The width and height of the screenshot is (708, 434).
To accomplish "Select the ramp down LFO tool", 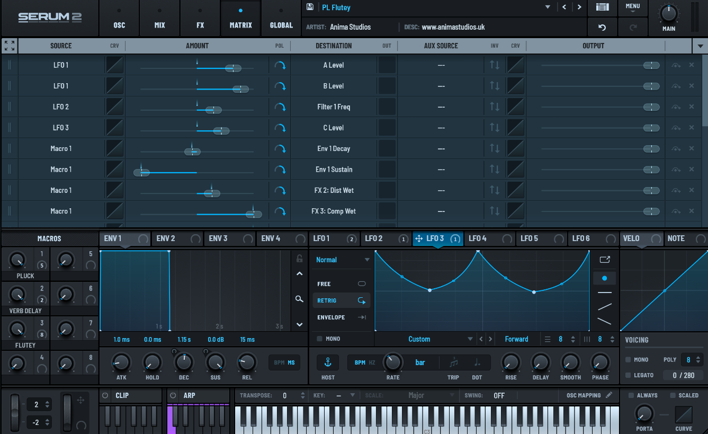I will point(604,321).
